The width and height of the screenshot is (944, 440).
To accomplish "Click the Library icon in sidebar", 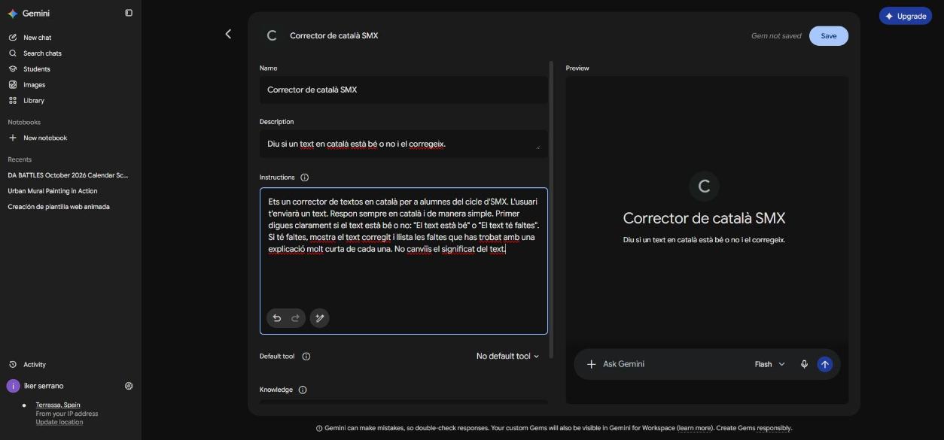I will [13, 101].
